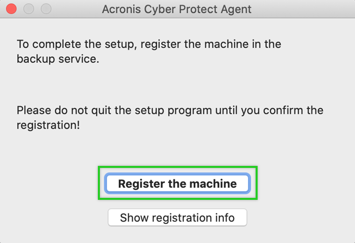Open Show registration info
The width and height of the screenshot is (355, 243).
177,218
